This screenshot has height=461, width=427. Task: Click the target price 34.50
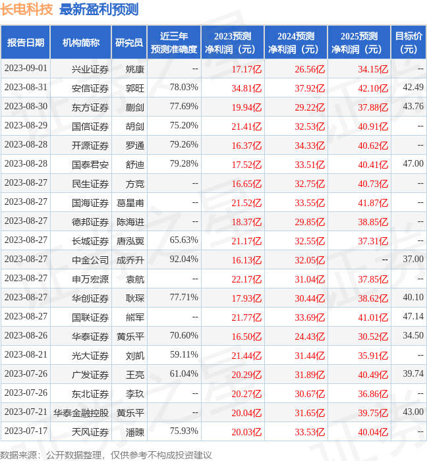pyautogui.click(x=413, y=336)
